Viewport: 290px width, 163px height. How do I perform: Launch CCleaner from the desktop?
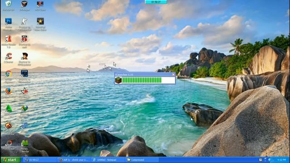click(8, 56)
